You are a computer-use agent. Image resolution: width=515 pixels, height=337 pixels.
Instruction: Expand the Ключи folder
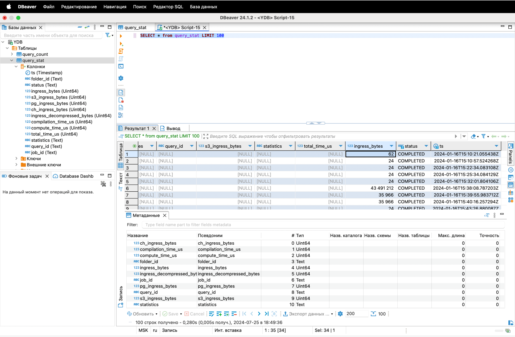point(16,159)
